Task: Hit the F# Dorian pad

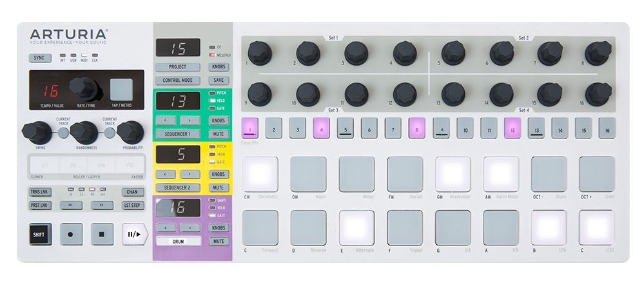Action: [x=405, y=174]
